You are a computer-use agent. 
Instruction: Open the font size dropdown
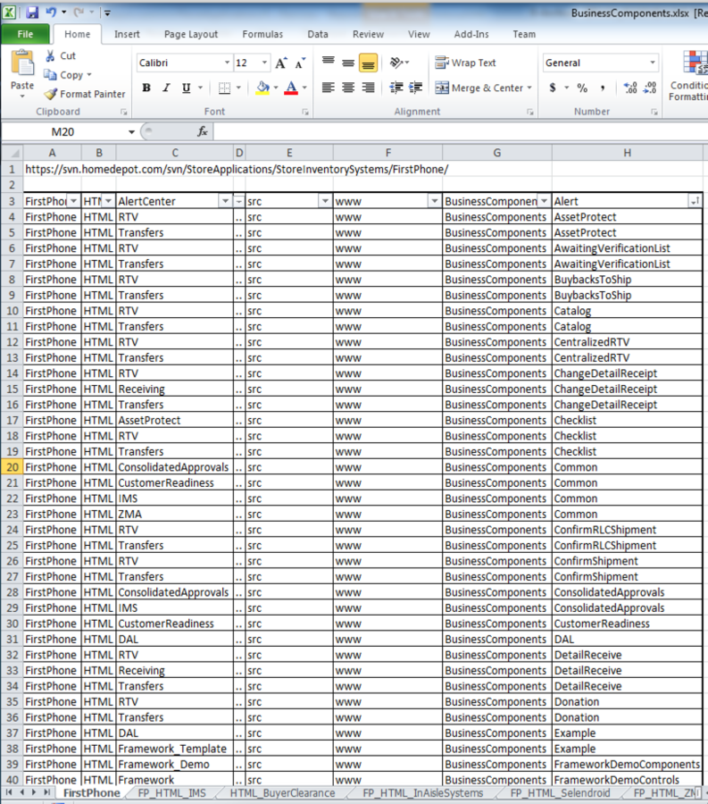264,63
